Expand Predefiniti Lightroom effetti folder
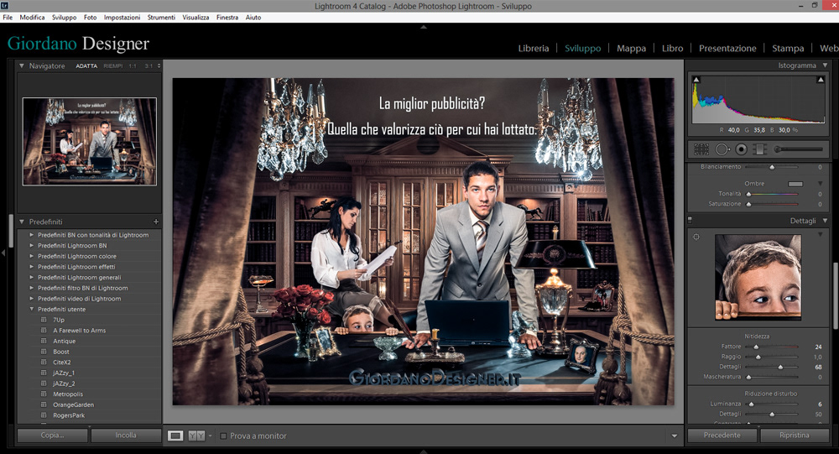The width and height of the screenshot is (839, 454). click(32, 267)
